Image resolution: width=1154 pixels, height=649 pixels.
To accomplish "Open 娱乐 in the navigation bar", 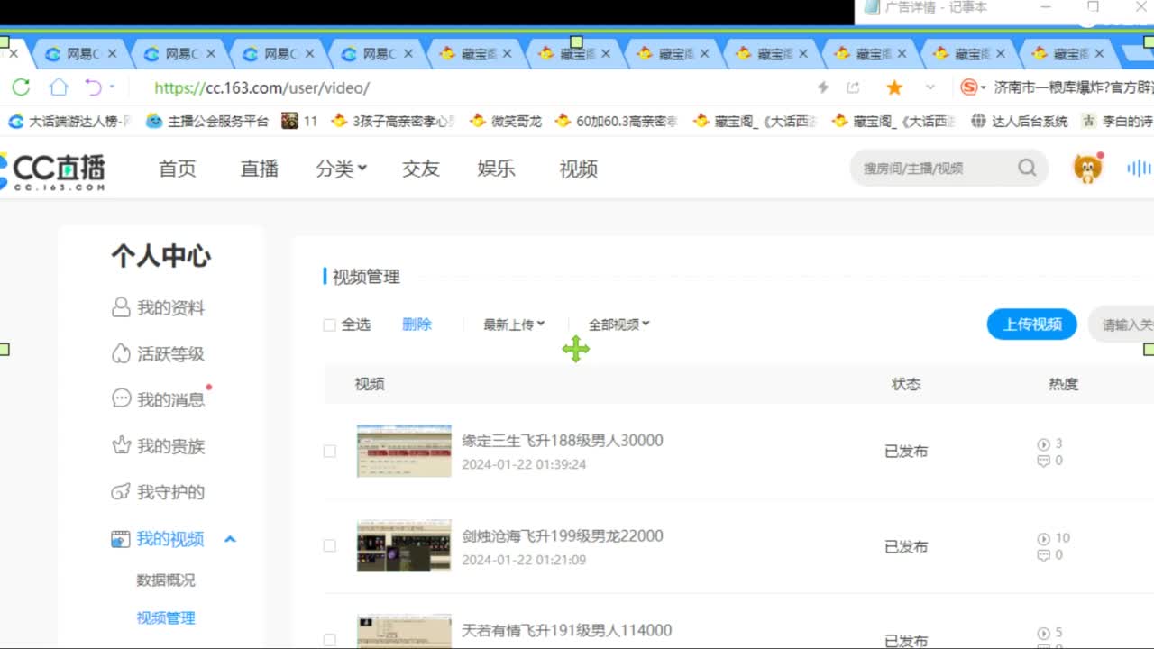I will 496,169.
